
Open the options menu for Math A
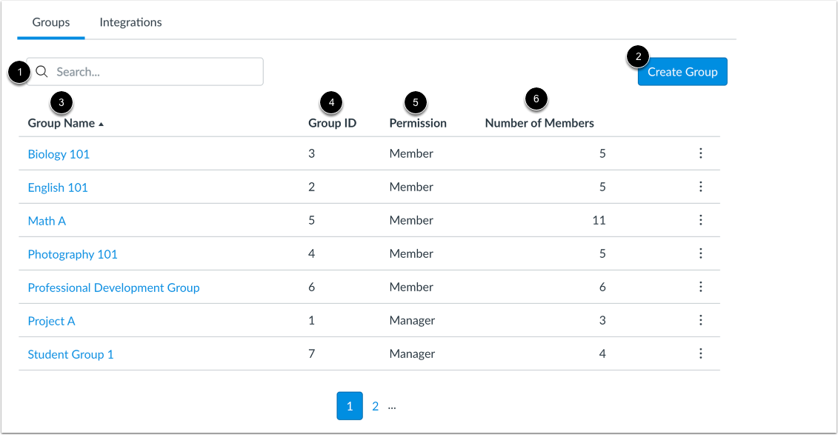pos(701,220)
